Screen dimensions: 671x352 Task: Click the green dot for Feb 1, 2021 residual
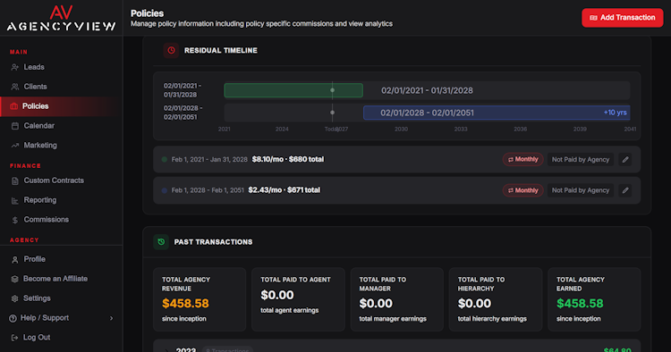[165, 159]
